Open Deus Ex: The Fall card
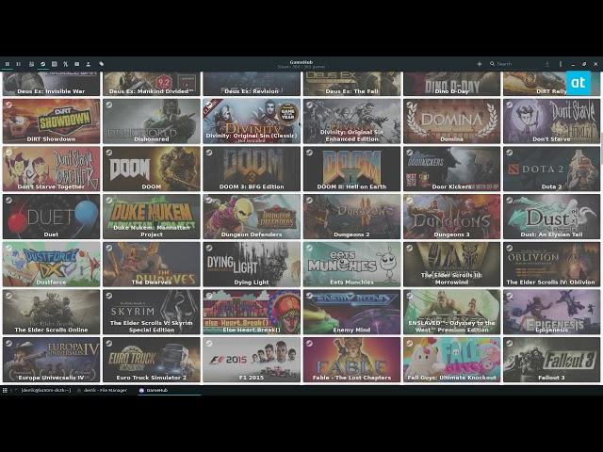This screenshot has height=452, width=603. click(351, 84)
